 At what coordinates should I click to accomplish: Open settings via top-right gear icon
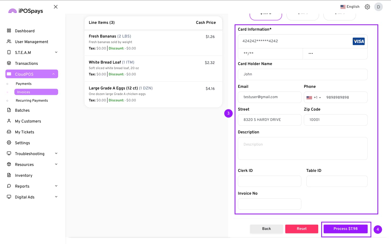pos(367,7)
